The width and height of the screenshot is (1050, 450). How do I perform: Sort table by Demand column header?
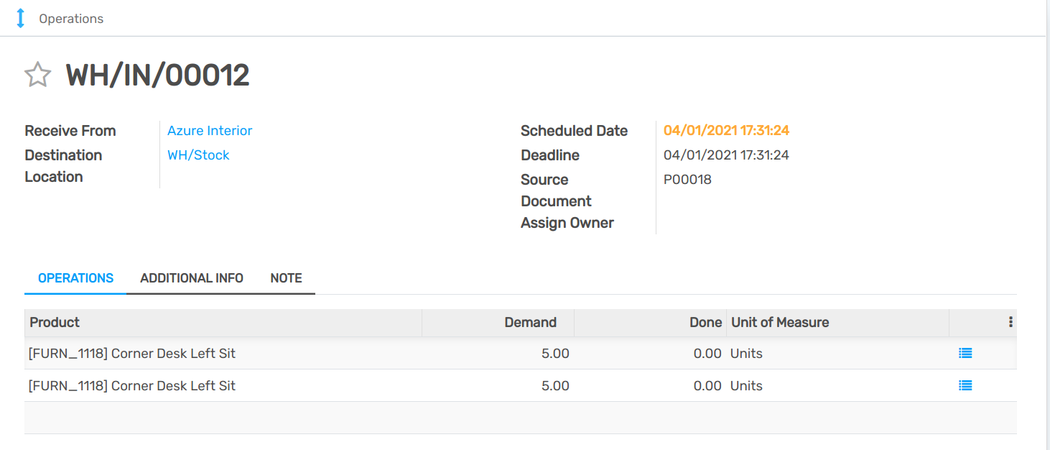(530, 323)
